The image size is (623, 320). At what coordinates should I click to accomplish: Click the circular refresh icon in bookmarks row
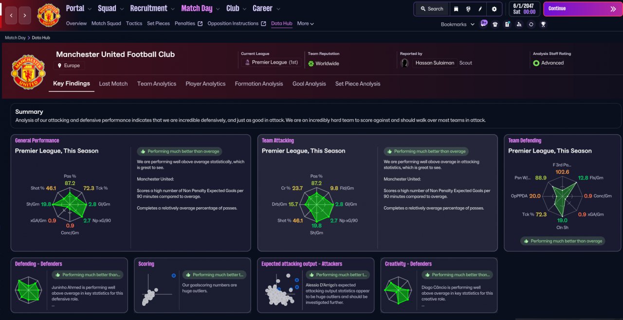point(531,24)
